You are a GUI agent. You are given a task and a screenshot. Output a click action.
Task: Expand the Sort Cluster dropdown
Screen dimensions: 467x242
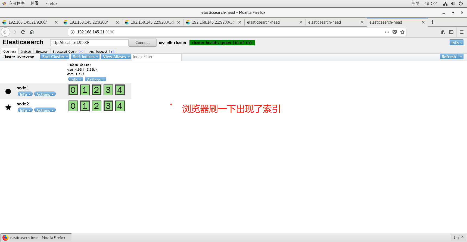pos(55,57)
